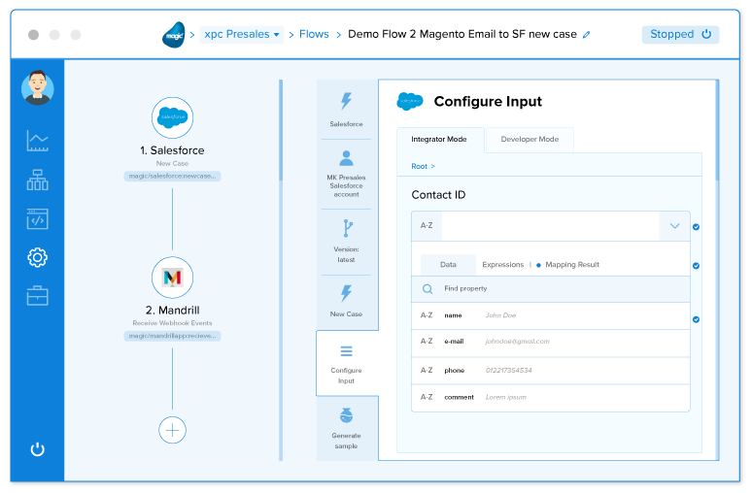Open the Generate sample step
752x493 pixels.
point(346,428)
